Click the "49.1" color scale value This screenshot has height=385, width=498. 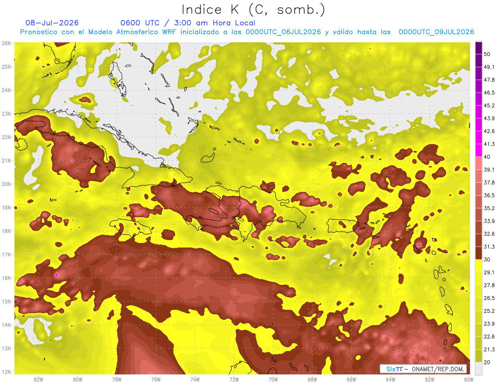(x=489, y=67)
